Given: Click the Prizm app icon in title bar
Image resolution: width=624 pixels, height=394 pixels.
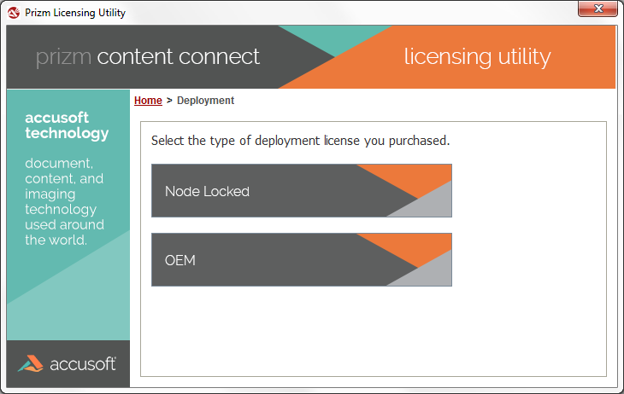Looking at the screenshot, I should point(15,12).
